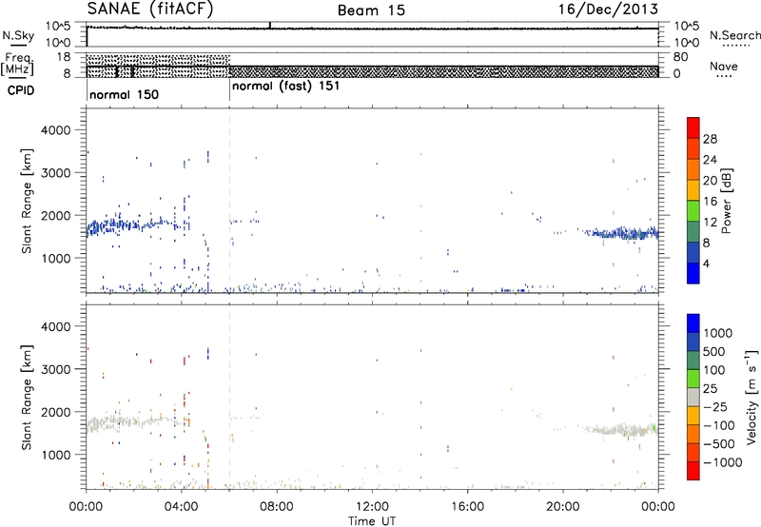The image size is (761, 527).
Task: Click the Time UT axis label
Action: pyautogui.click(x=372, y=521)
